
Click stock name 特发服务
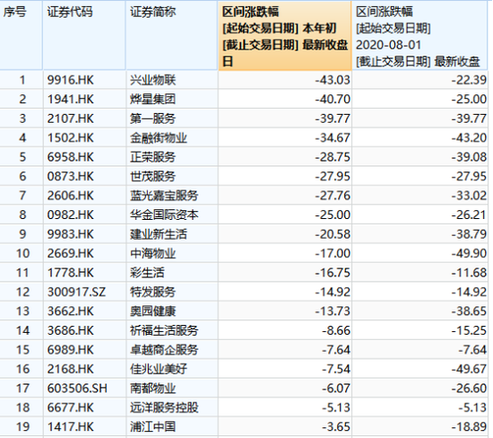[x=152, y=292]
